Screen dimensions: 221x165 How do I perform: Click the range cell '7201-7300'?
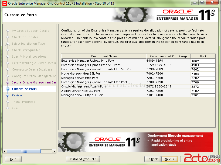pyautogui.click(x=155, y=78)
